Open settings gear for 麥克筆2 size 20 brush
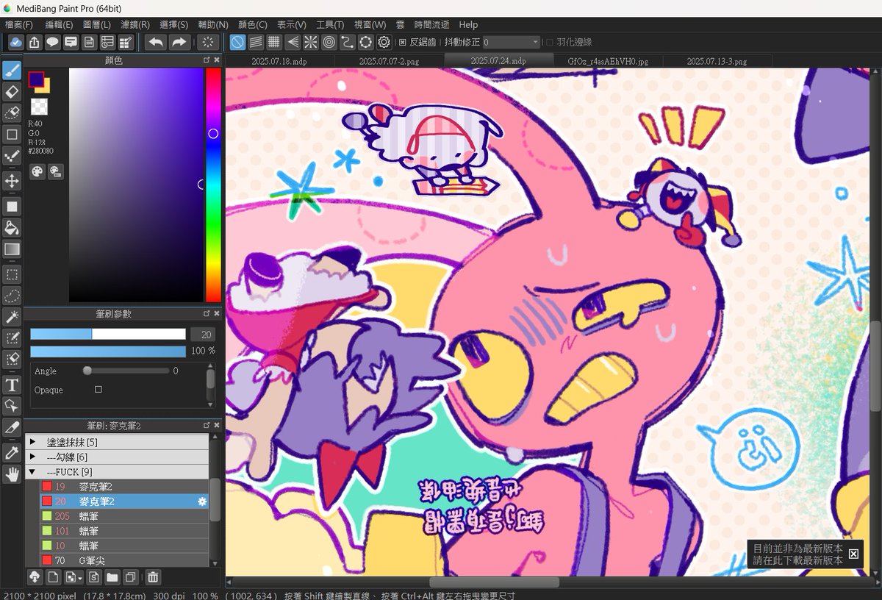 click(201, 501)
